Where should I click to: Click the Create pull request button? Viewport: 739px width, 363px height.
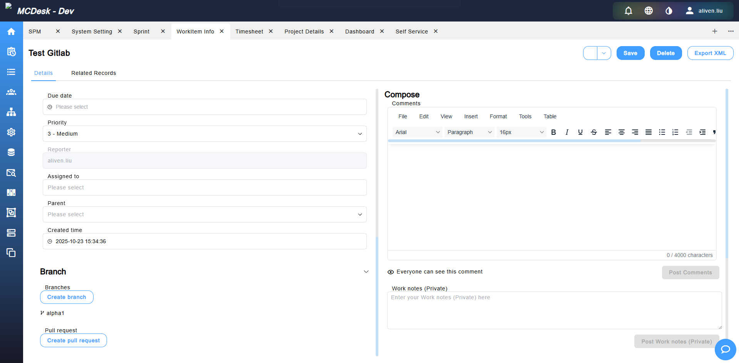[74, 340]
